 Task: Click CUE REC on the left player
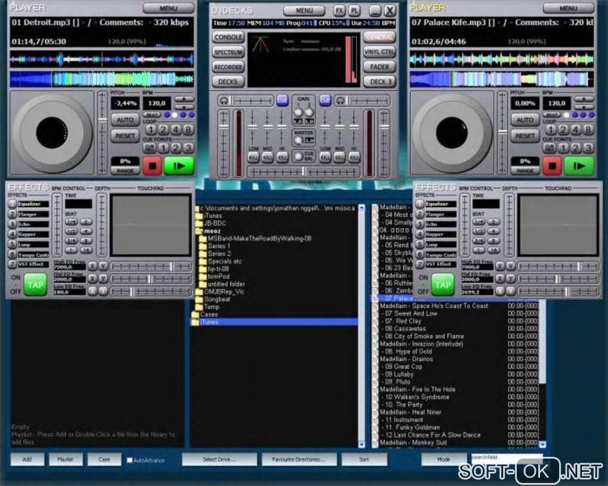pos(149,148)
